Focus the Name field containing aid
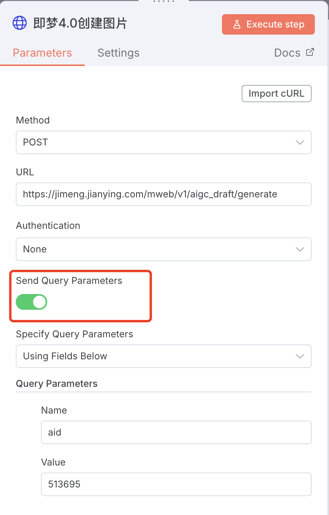This screenshot has width=329, height=515. coord(176,432)
